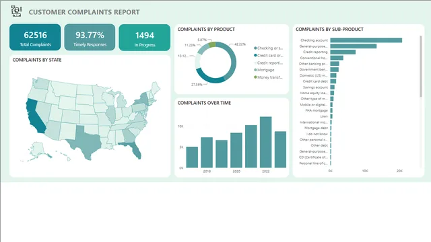Click the Complaints By Sub-Product heading
This screenshot has height=242, width=431.
click(x=329, y=29)
